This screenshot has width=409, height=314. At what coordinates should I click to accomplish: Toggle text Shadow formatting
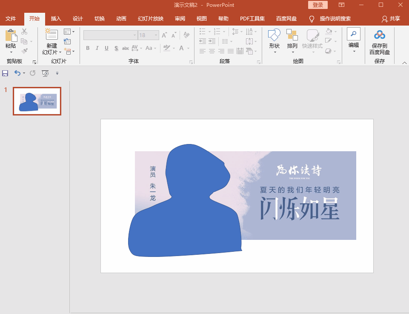point(116,48)
